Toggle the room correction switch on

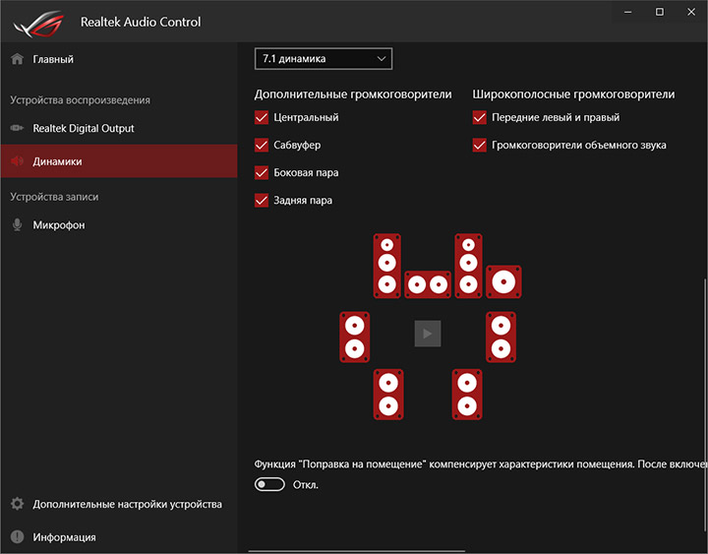click(269, 484)
